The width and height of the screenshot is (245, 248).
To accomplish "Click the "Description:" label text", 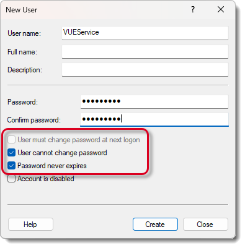I will (x=25, y=70).
